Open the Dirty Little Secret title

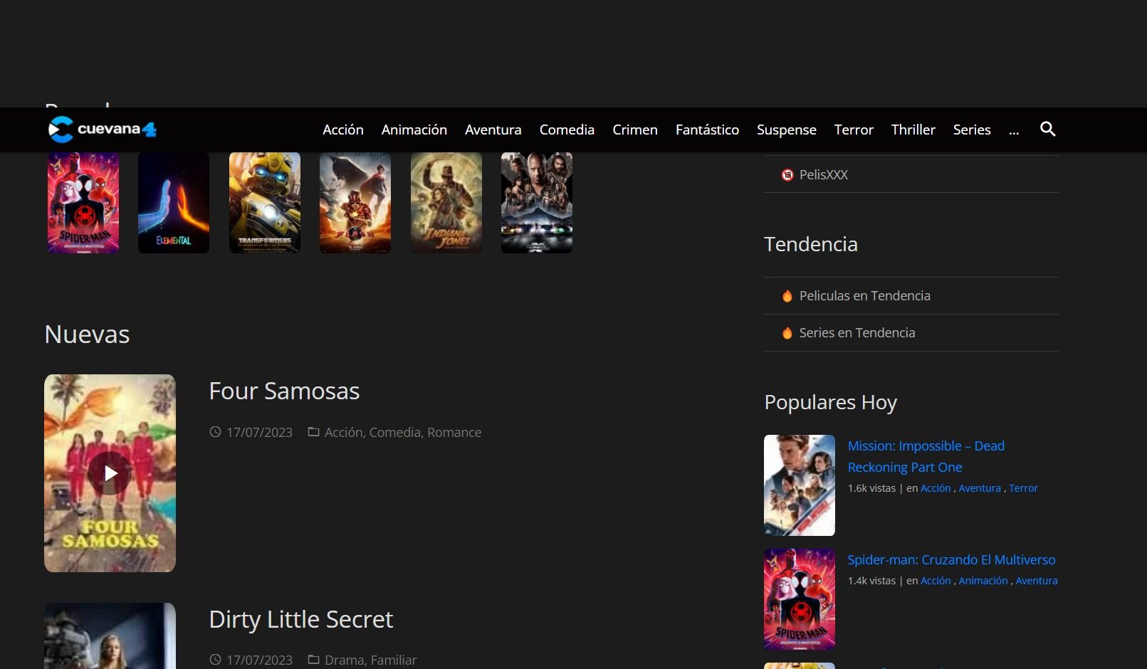300,620
